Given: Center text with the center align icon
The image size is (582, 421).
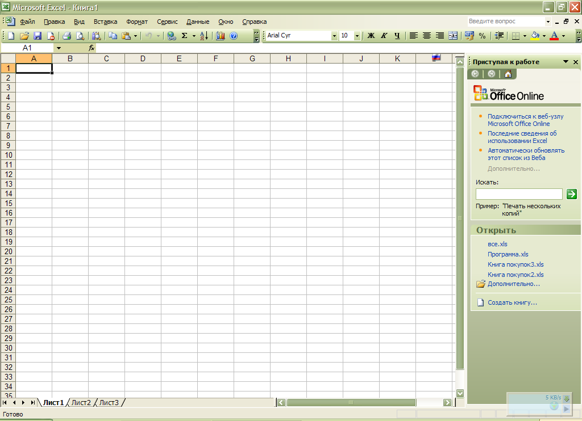Looking at the screenshot, I should tap(427, 36).
